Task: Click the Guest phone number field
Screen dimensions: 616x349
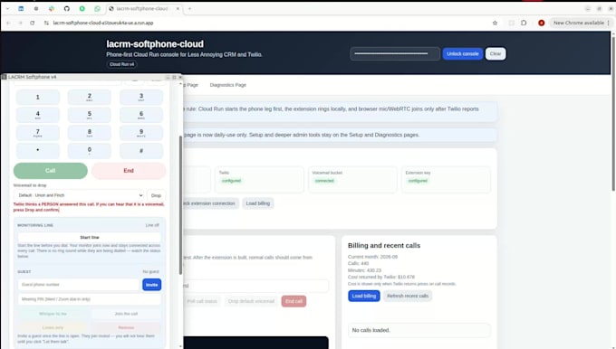Action: click(78, 285)
